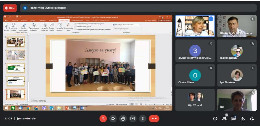Open host controls lock icon

(252, 119)
